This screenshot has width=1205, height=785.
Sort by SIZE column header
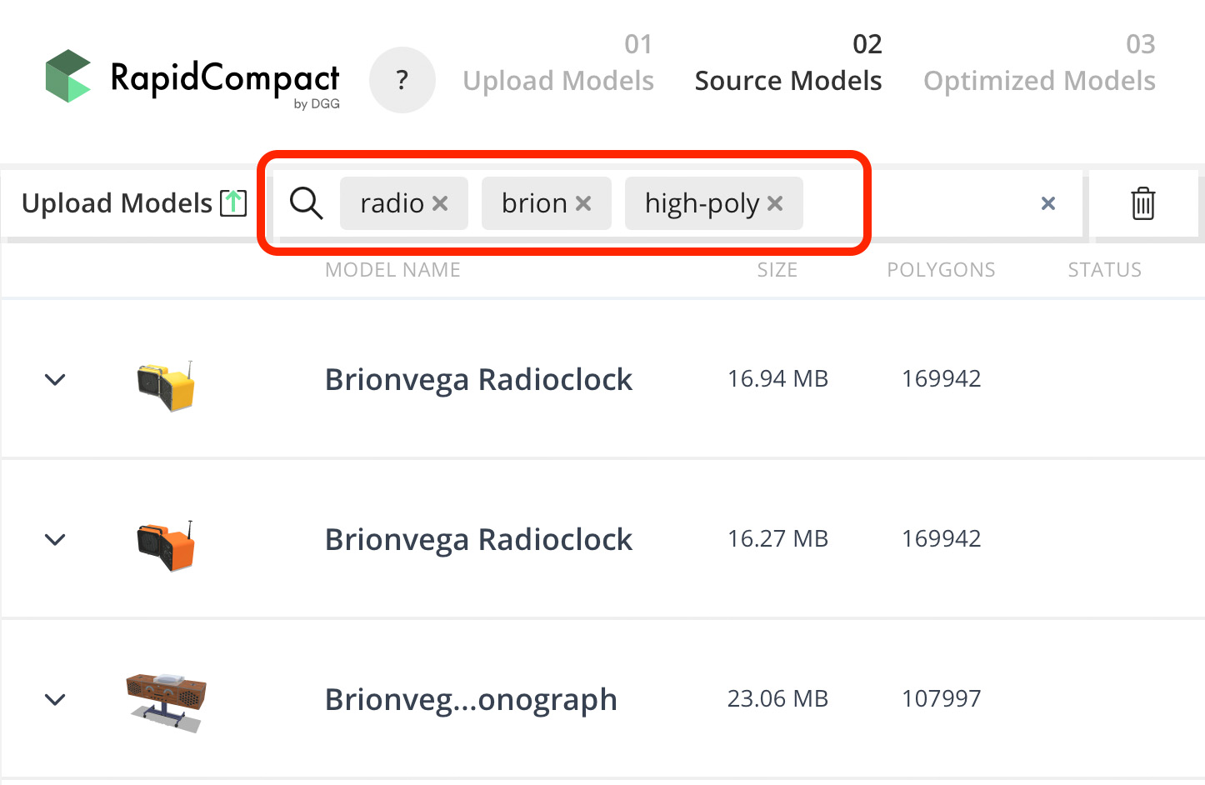pos(777,270)
